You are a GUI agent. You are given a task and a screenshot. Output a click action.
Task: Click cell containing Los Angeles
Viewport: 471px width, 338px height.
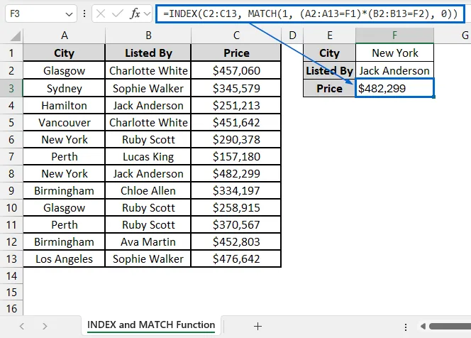click(65, 258)
